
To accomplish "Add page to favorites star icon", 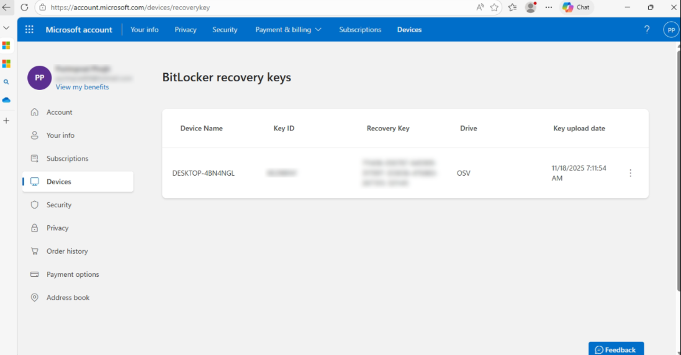I will [x=494, y=7].
